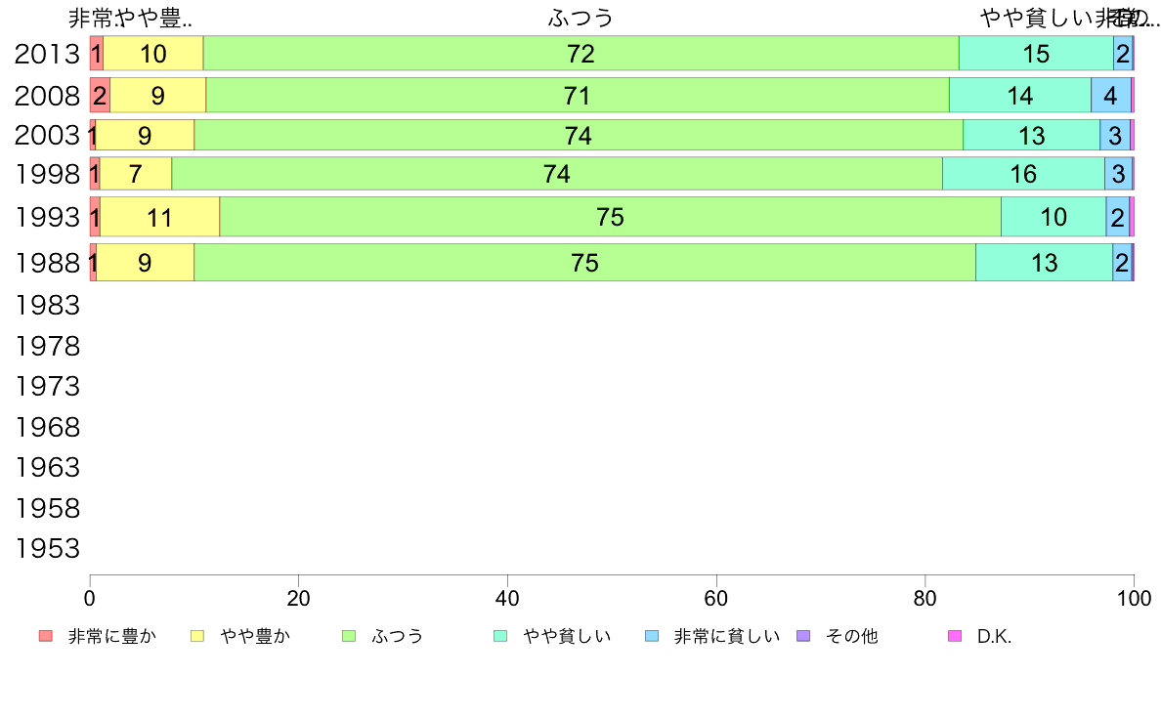Click the 2003 year axis label

47,136
